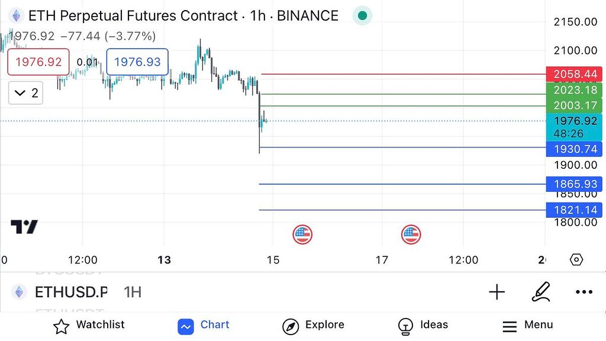The height and width of the screenshot is (341, 606).
Task: Open the three-dot more options
Action: [x=584, y=292]
